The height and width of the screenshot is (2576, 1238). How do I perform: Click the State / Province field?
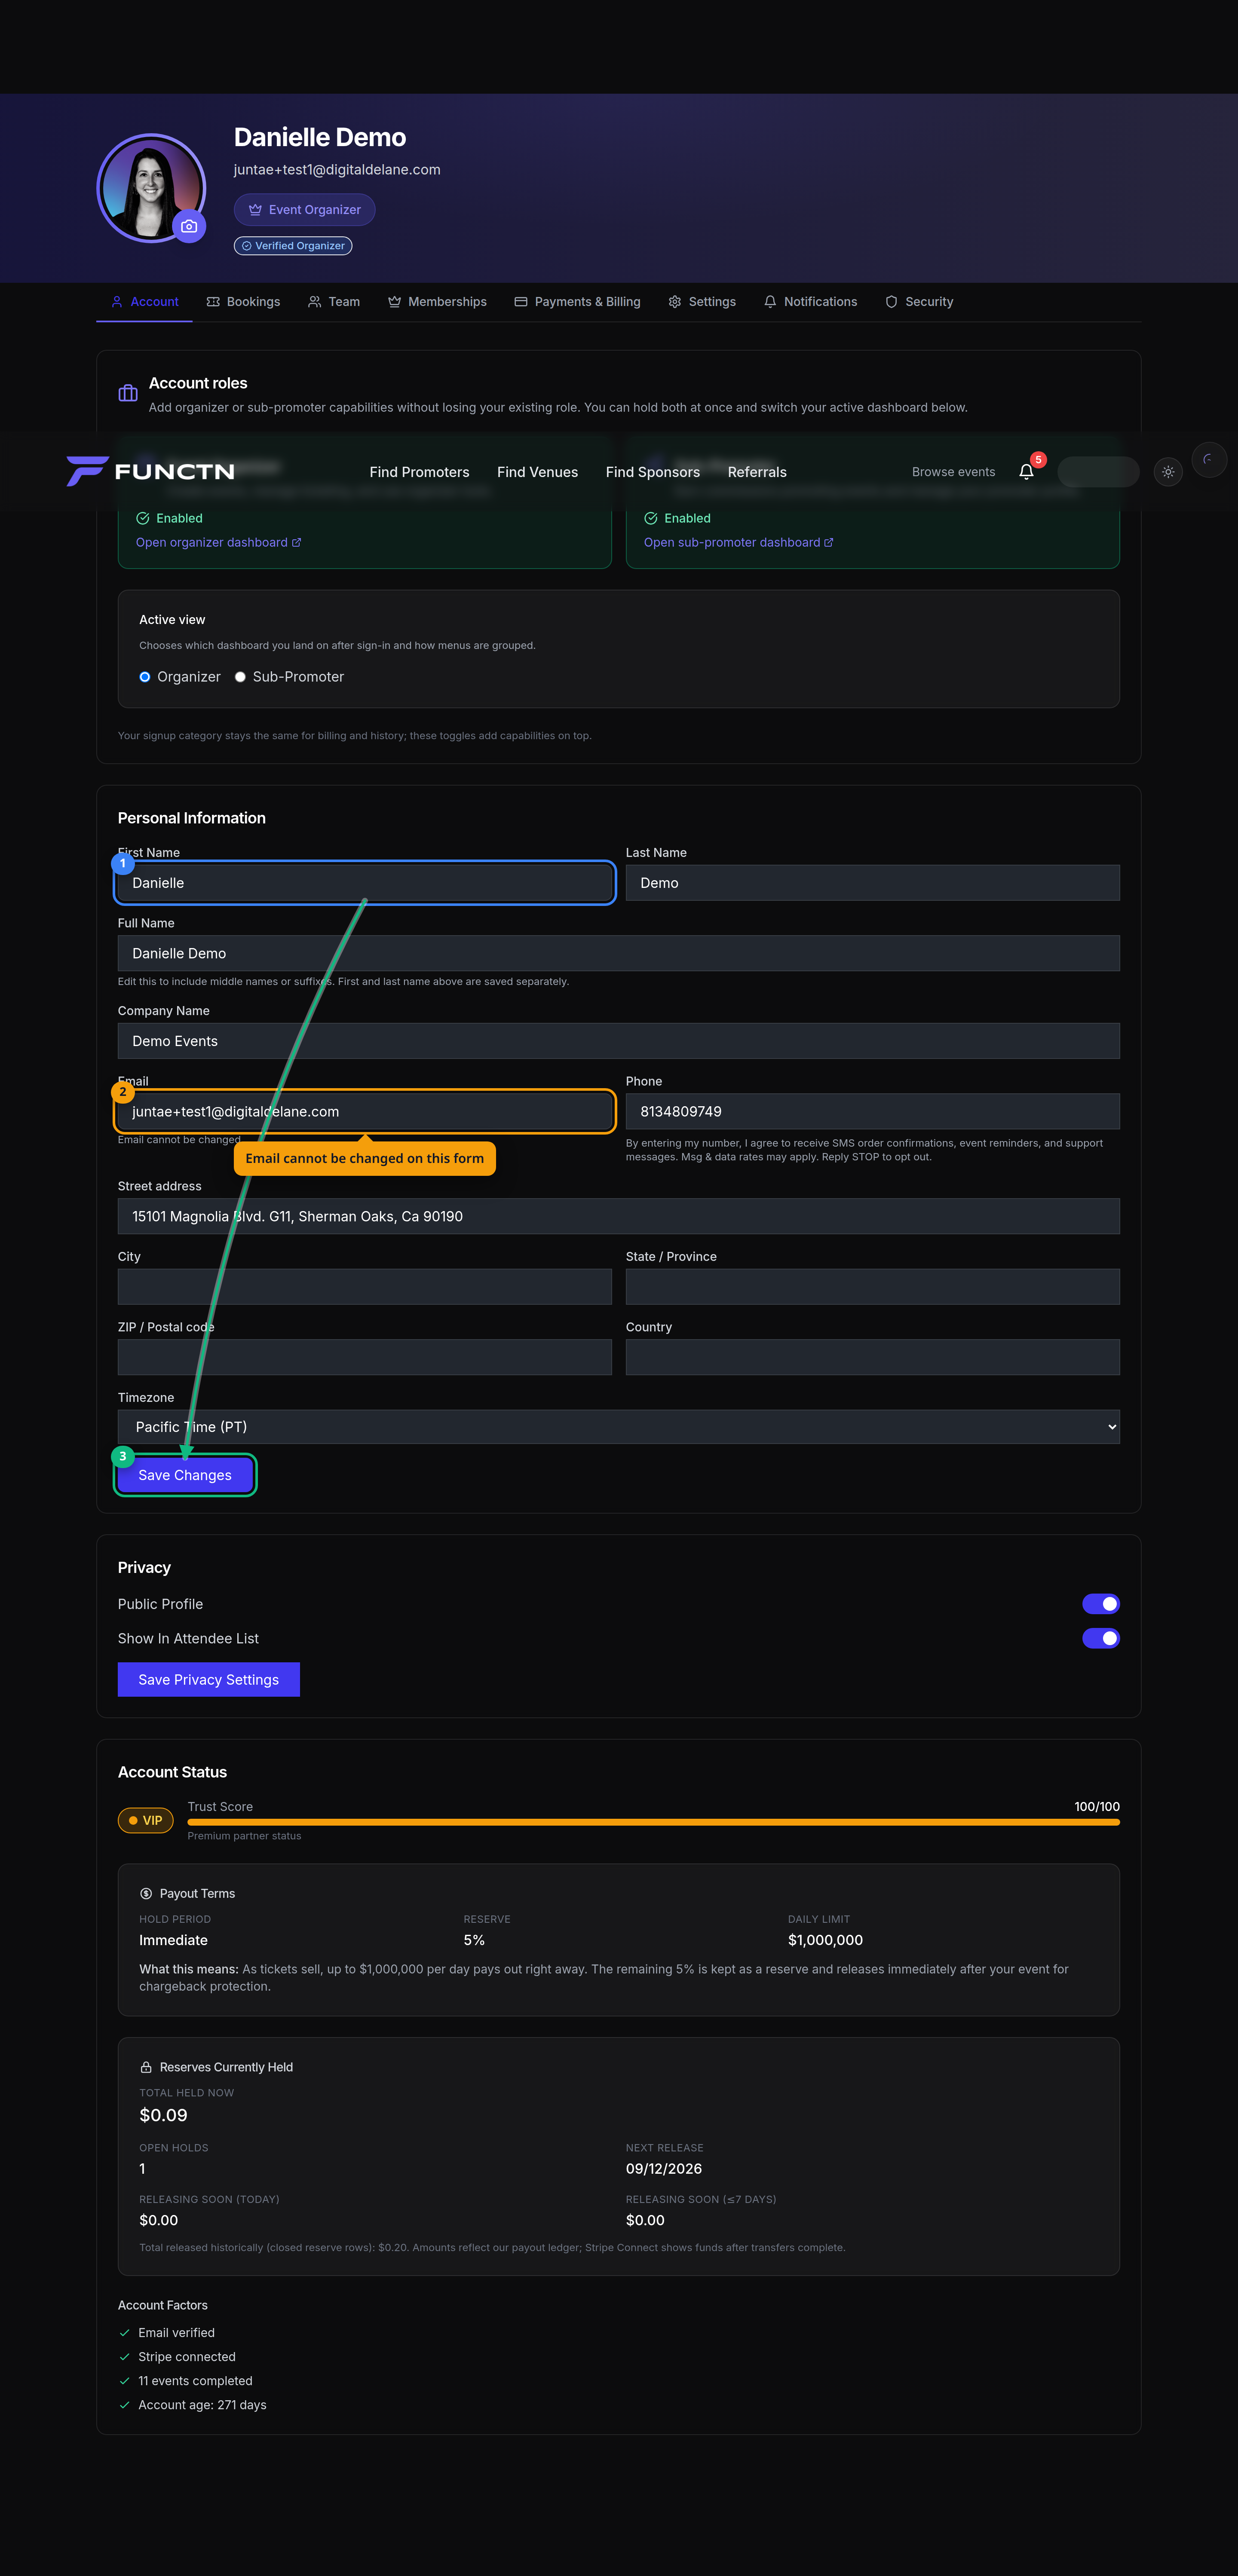873,1287
